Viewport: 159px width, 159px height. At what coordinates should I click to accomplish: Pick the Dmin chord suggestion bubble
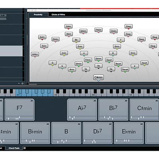[133, 53]
